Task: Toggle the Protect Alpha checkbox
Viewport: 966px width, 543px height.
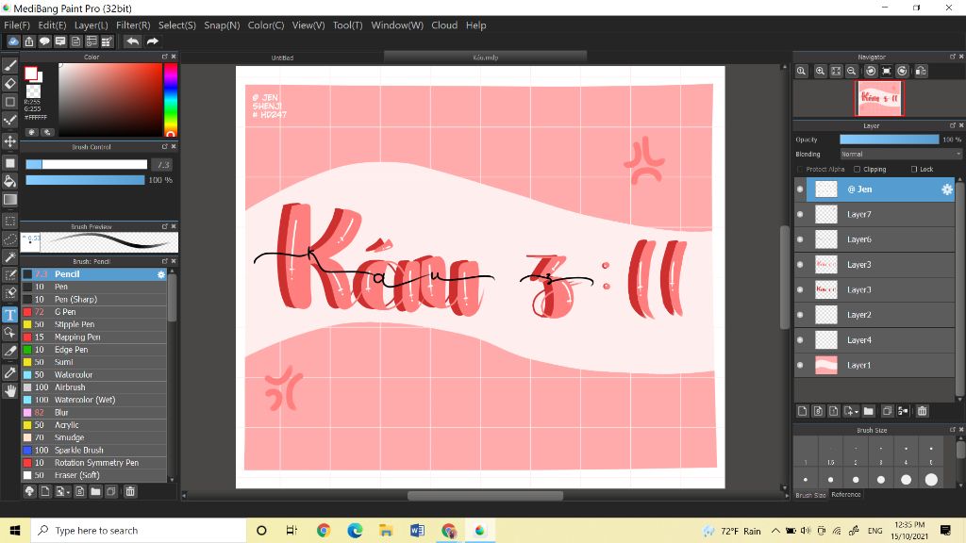Action: (x=800, y=170)
